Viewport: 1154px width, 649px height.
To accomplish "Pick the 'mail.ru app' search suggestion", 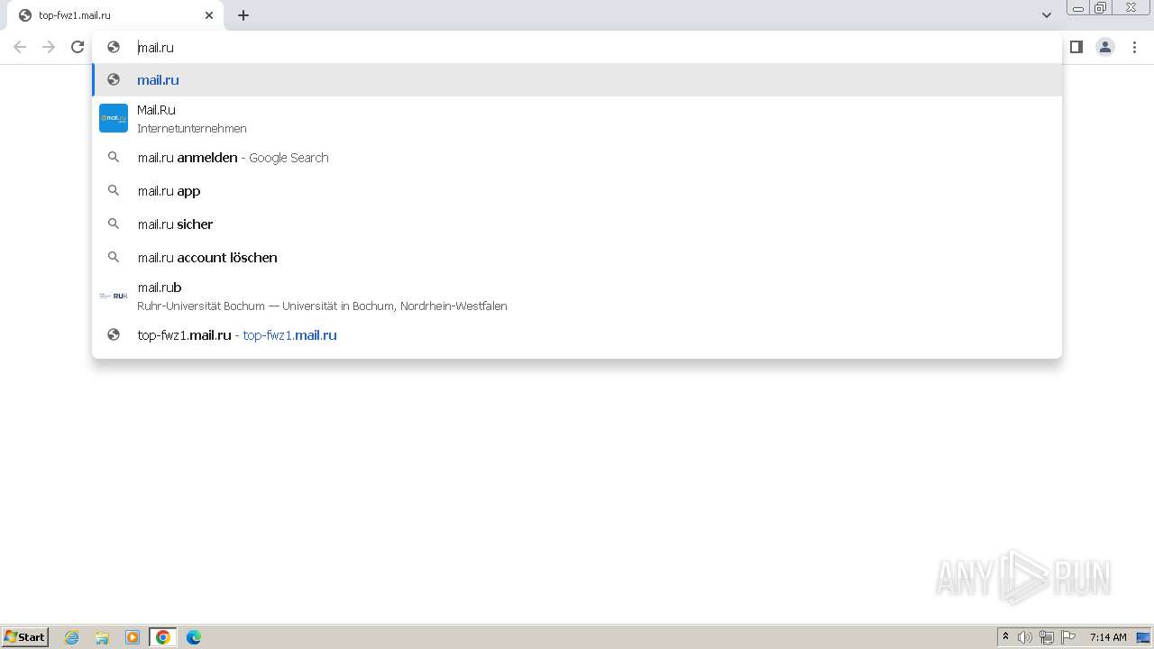I will click(x=577, y=191).
